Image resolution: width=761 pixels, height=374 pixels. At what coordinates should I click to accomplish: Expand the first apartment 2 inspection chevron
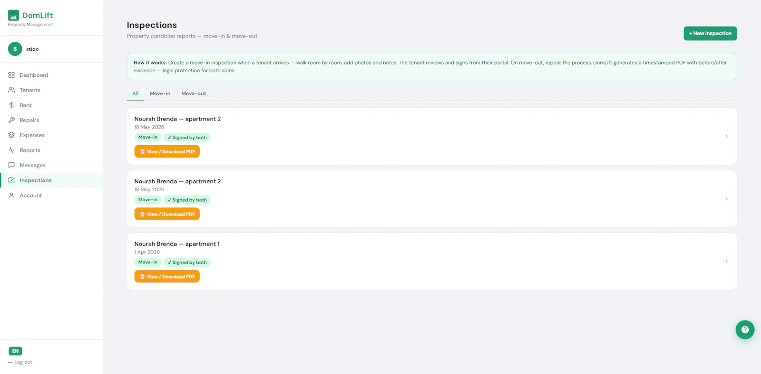(x=726, y=136)
